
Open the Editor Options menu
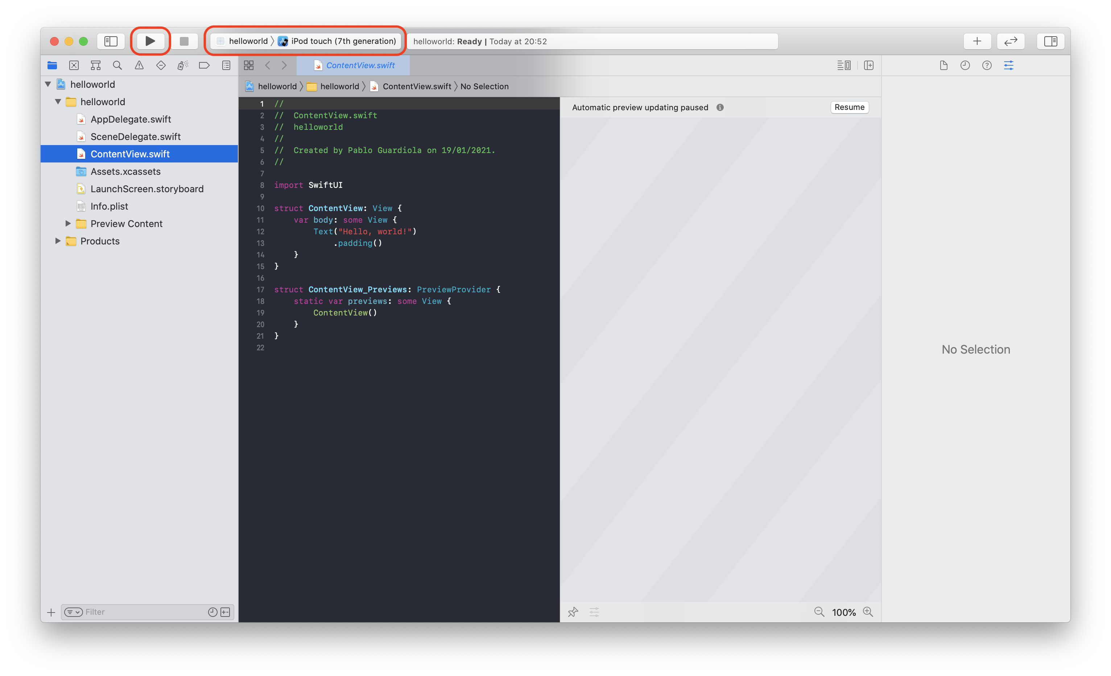pos(844,65)
